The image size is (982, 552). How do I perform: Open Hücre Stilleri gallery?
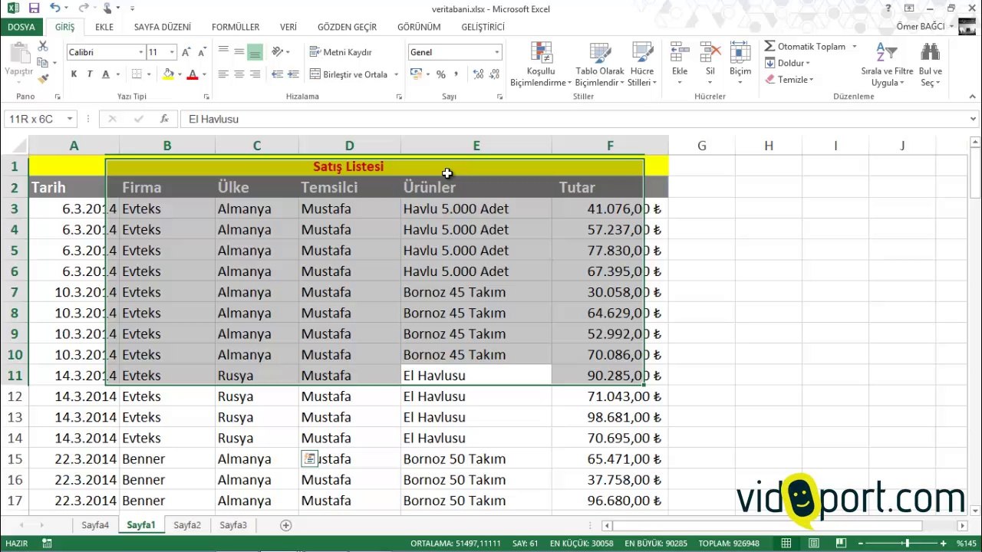(x=642, y=64)
